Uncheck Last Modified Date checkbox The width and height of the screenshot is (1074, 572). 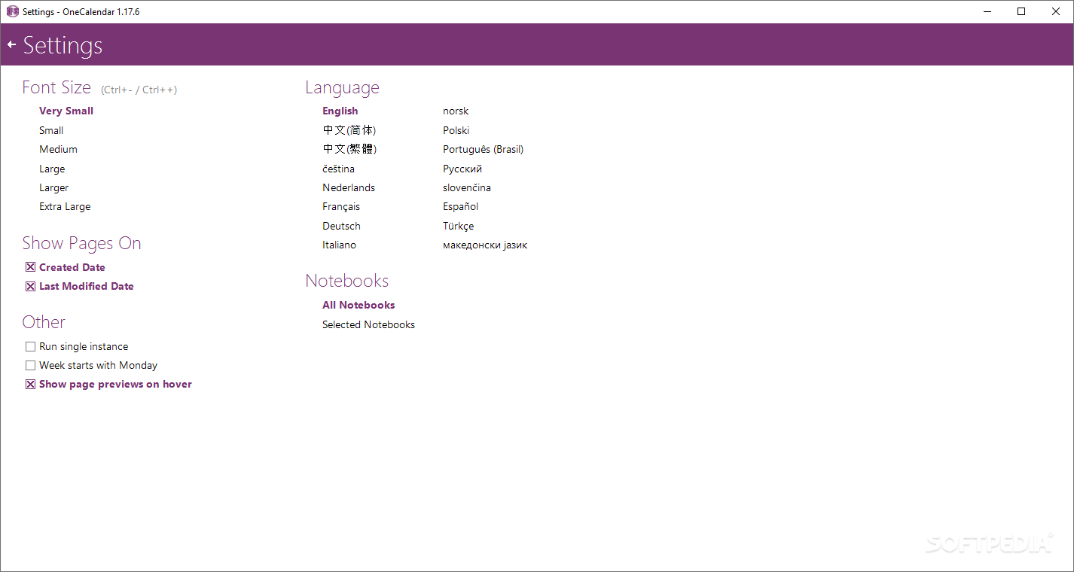pyautogui.click(x=30, y=286)
